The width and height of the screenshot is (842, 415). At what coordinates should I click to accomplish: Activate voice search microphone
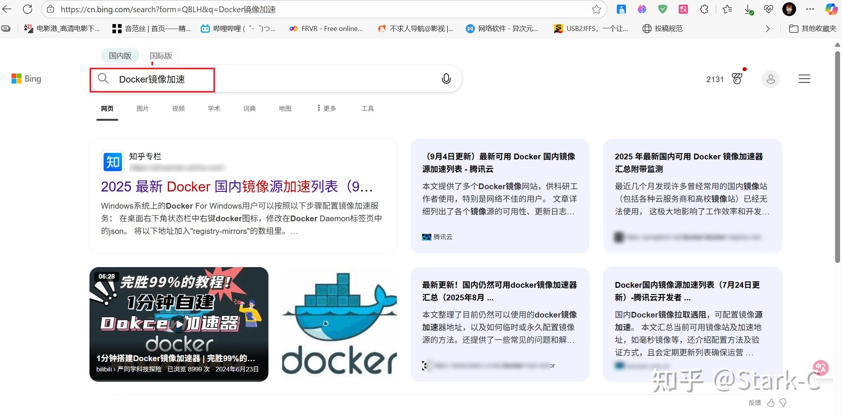446,79
